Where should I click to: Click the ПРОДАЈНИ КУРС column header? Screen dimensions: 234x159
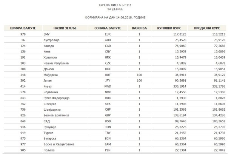click(x=207, y=28)
